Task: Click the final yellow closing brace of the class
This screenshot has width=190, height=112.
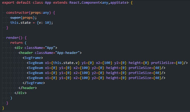Action: pyautogui.click(x=3, y=108)
